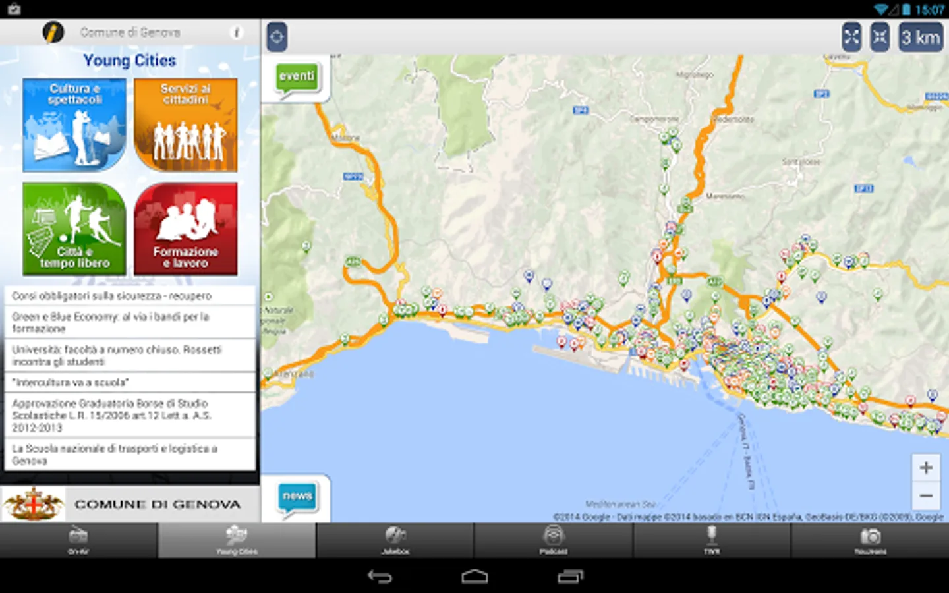Click the expand map fullscreen arrows icon
The image size is (949, 593).
(851, 37)
